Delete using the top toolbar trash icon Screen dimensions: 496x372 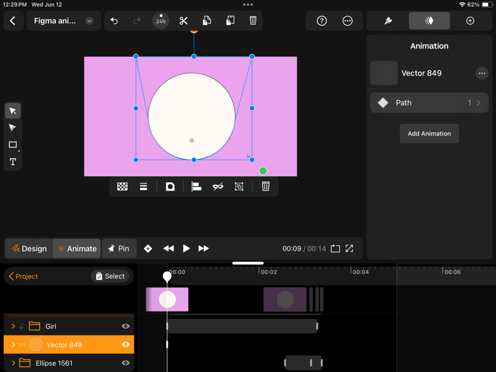point(253,21)
